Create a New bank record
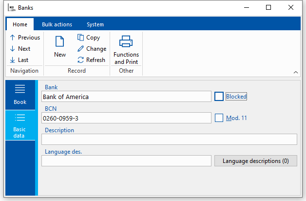 coord(60,47)
